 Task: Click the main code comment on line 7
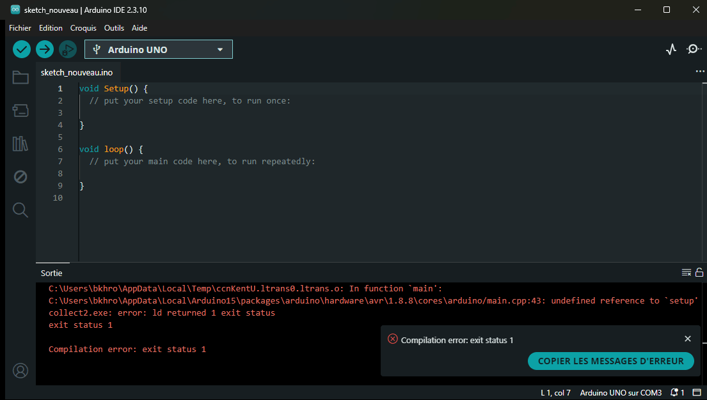[x=202, y=161]
